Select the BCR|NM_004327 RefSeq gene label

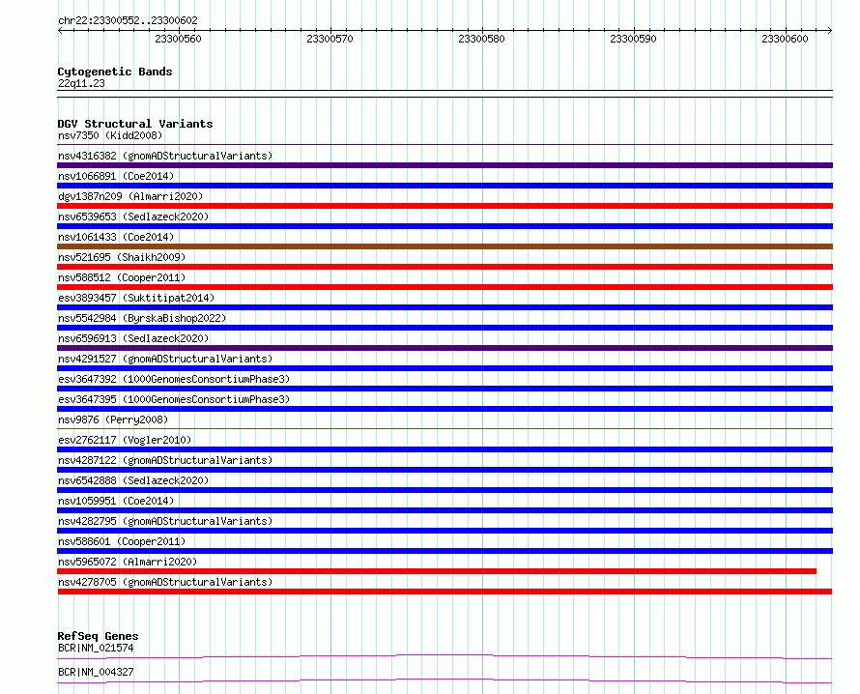point(96,672)
